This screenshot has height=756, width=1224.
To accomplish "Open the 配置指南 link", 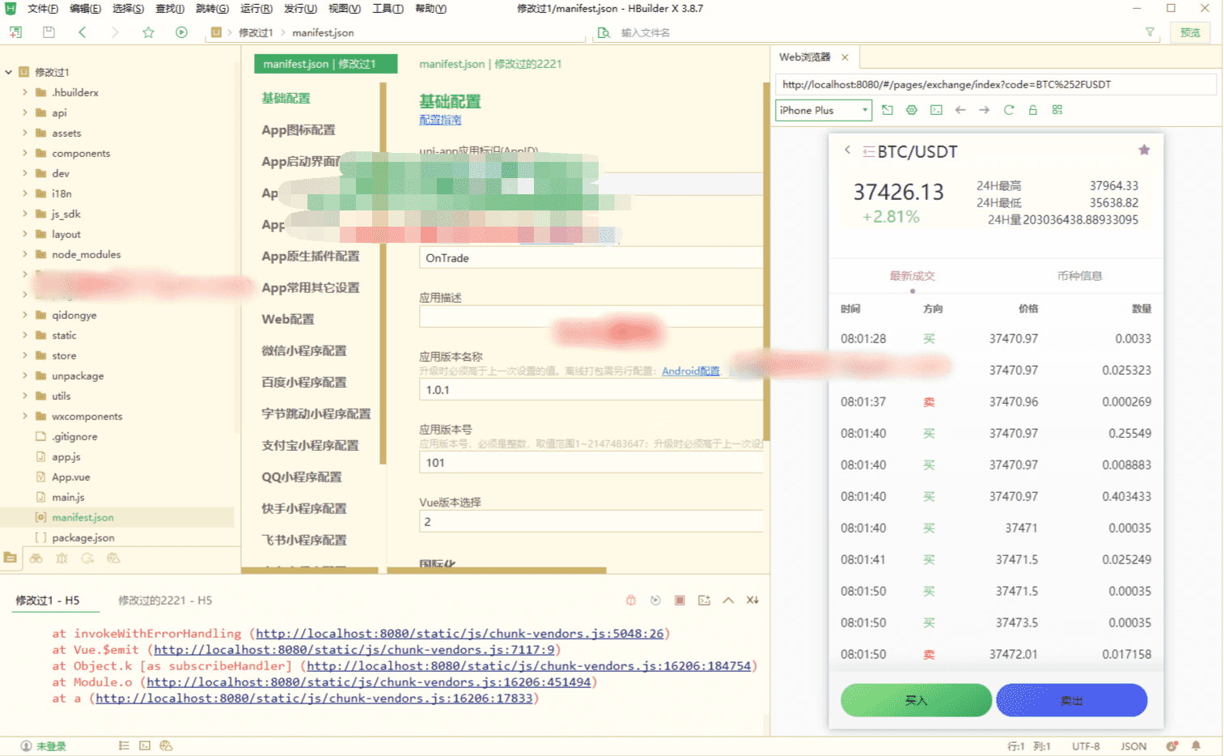I will (440, 120).
